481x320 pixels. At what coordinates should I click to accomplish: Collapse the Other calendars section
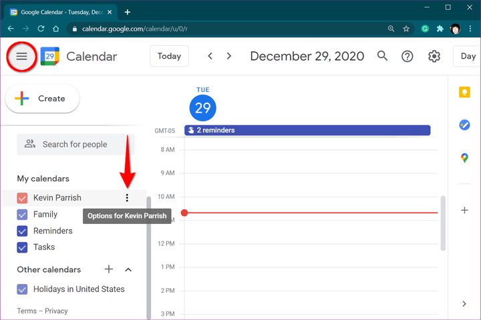click(128, 269)
